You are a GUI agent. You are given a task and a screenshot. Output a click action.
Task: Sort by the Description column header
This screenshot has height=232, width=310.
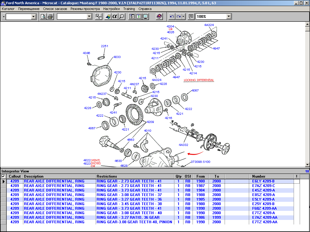[x=60, y=176]
